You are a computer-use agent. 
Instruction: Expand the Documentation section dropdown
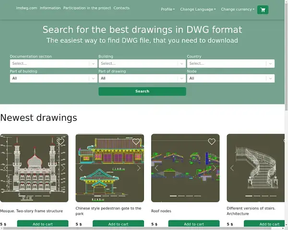[53, 63]
